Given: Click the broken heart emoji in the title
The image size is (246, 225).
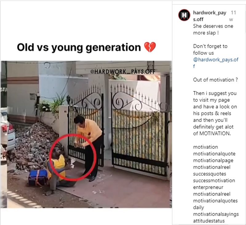Looking at the screenshot, I should click(x=150, y=47).
